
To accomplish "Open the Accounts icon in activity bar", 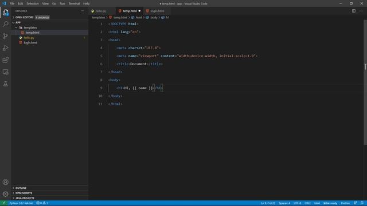I will click(5, 182).
